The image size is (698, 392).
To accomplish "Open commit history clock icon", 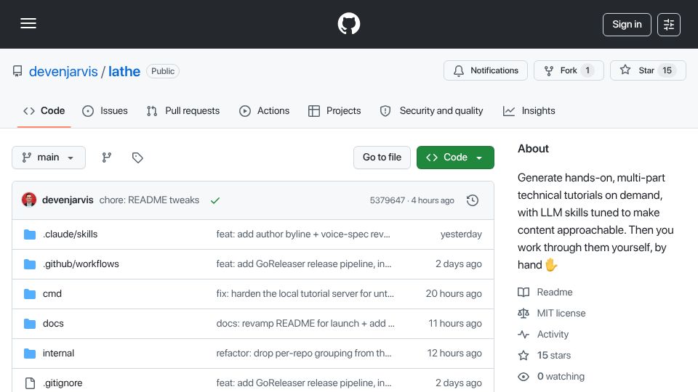I will click(473, 200).
